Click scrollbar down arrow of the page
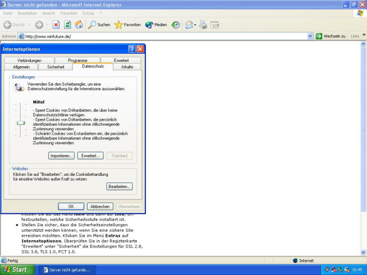 point(363,253)
